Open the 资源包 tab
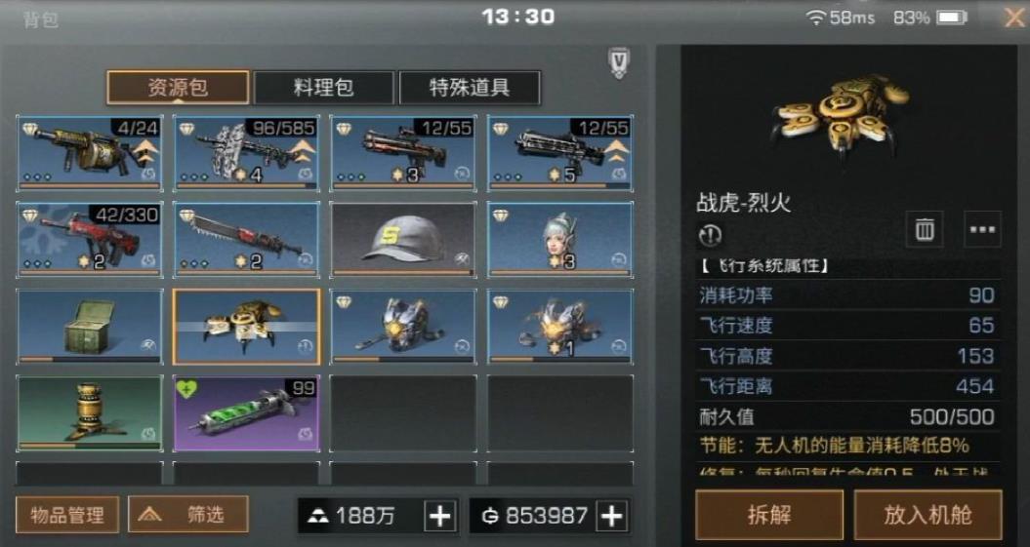The width and height of the screenshot is (1030, 547). (x=178, y=87)
